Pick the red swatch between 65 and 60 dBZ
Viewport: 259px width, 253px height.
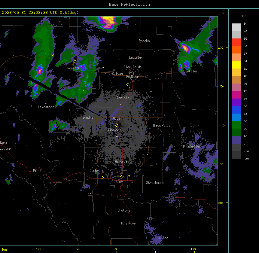pyautogui.click(x=236, y=42)
